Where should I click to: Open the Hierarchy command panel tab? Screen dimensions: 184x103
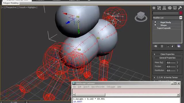pyautogui.click(x=164, y=8)
